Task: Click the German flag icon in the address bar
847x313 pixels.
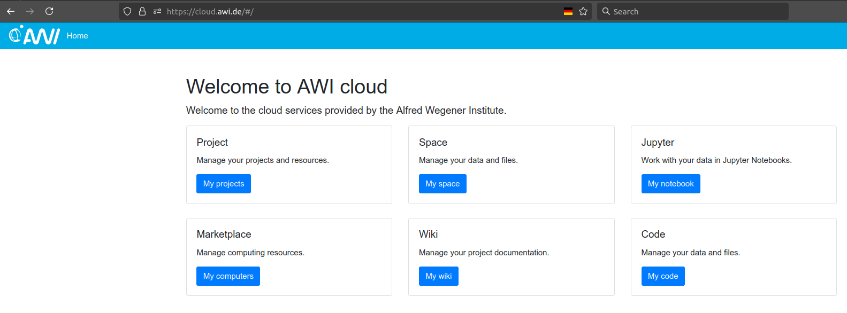Action: pyautogui.click(x=568, y=11)
